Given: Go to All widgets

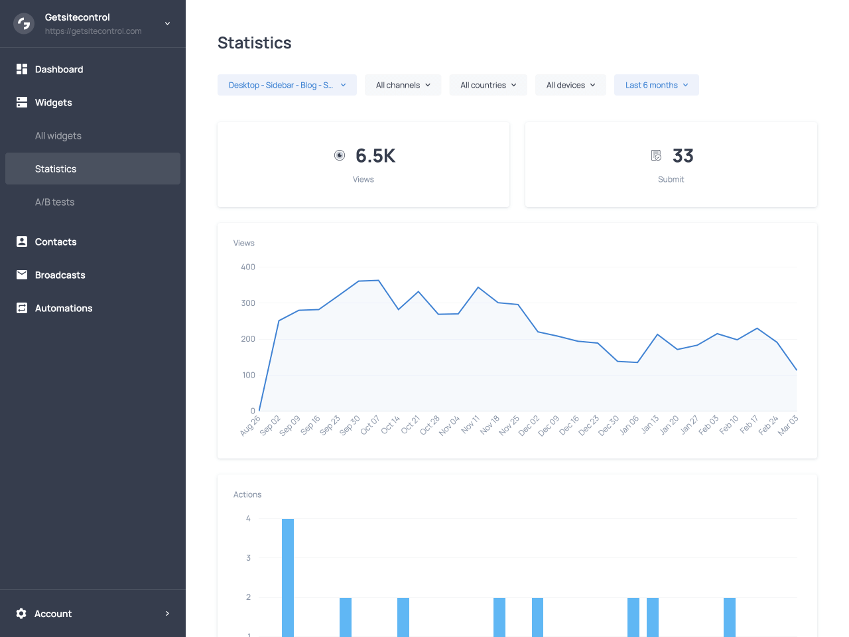Looking at the screenshot, I should 58,135.
